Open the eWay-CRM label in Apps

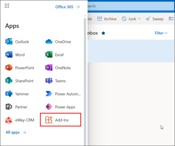(25, 120)
